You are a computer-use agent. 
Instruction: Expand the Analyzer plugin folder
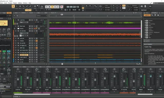point(145,21)
